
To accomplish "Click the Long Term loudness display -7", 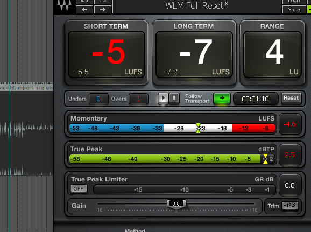I will [194, 54].
